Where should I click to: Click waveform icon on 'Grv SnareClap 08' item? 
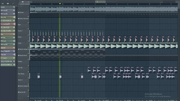[x=14, y=24]
